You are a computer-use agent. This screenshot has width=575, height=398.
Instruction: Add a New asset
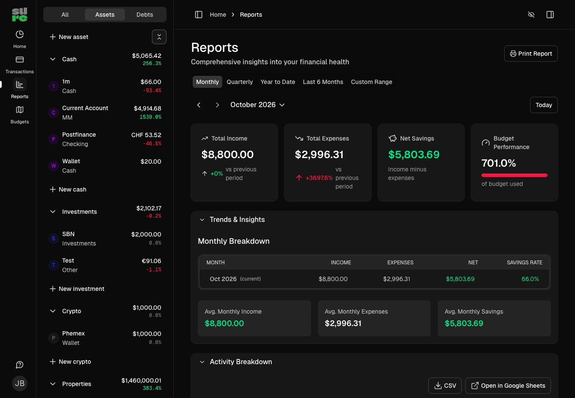pos(69,37)
